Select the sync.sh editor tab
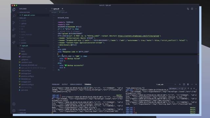Viewport: 210px width, 118px height. pos(56,9)
